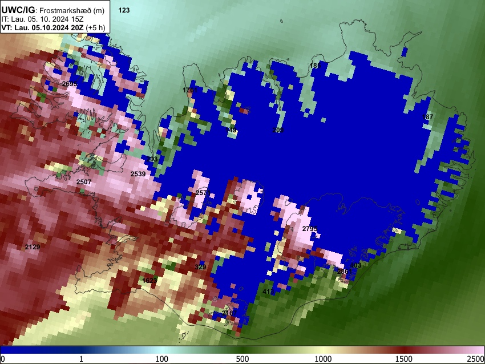
Task: Click the map value '2861'
Action: point(345,272)
